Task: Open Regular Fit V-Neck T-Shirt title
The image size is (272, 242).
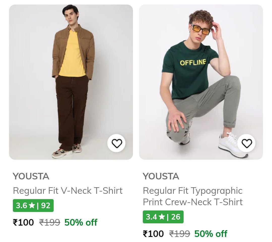Action: (68, 191)
